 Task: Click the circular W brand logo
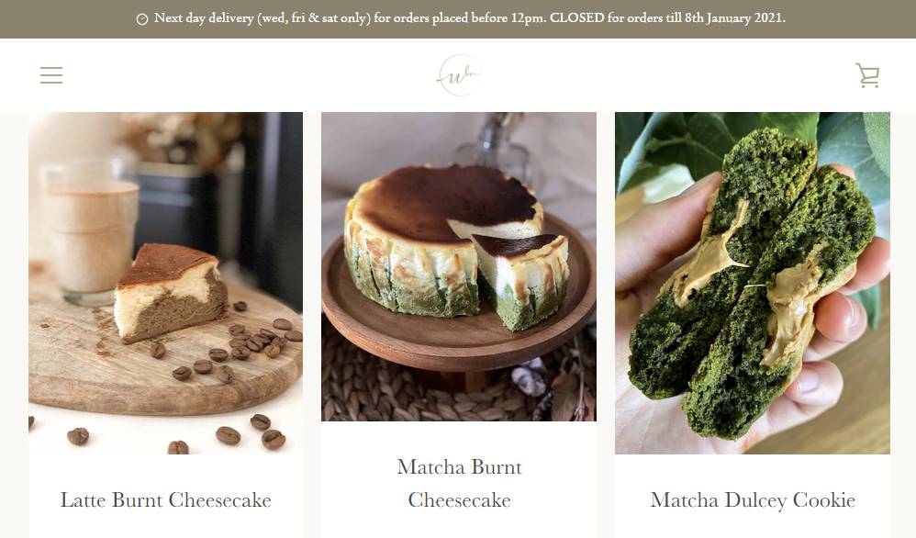coord(459,75)
